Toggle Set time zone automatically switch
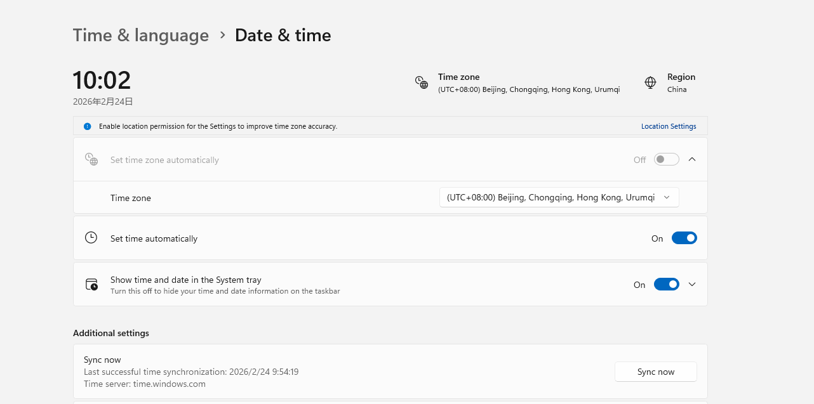Screen dimensions: 814x404 pos(667,159)
